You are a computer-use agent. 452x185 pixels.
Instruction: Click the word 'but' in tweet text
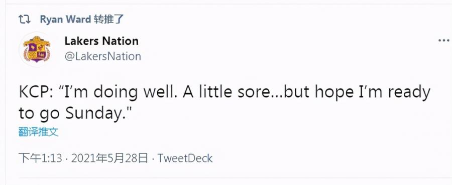tap(297, 92)
